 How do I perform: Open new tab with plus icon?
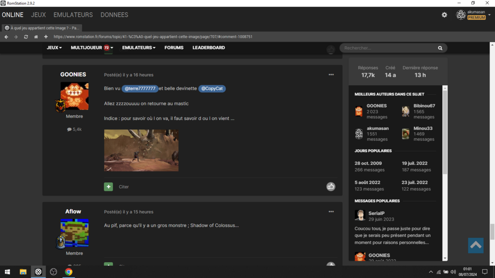[46, 37]
